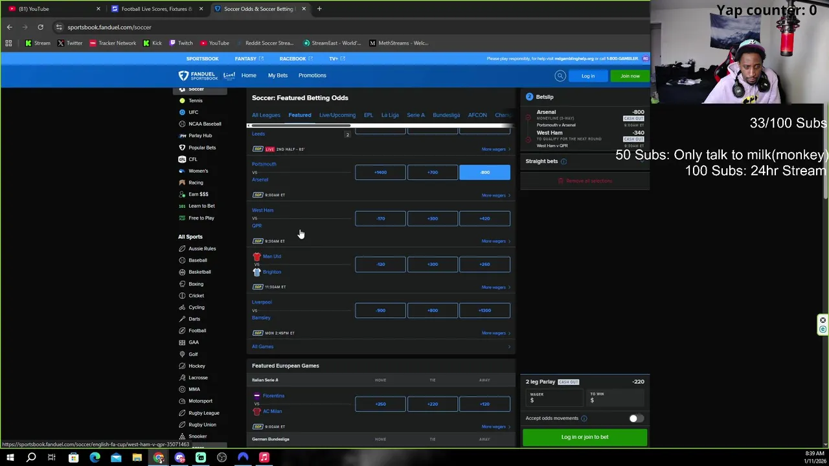Open Darts under All Sports
The width and height of the screenshot is (829, 466).
(194, 319)
